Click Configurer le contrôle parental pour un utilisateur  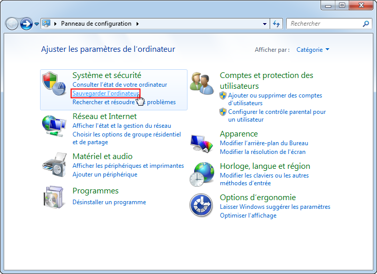[277, 115]
